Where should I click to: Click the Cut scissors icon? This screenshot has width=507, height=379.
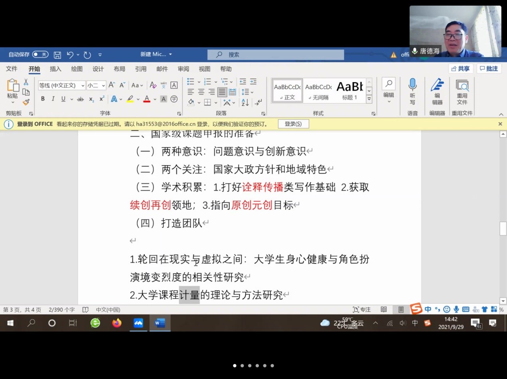pos(26,82)
